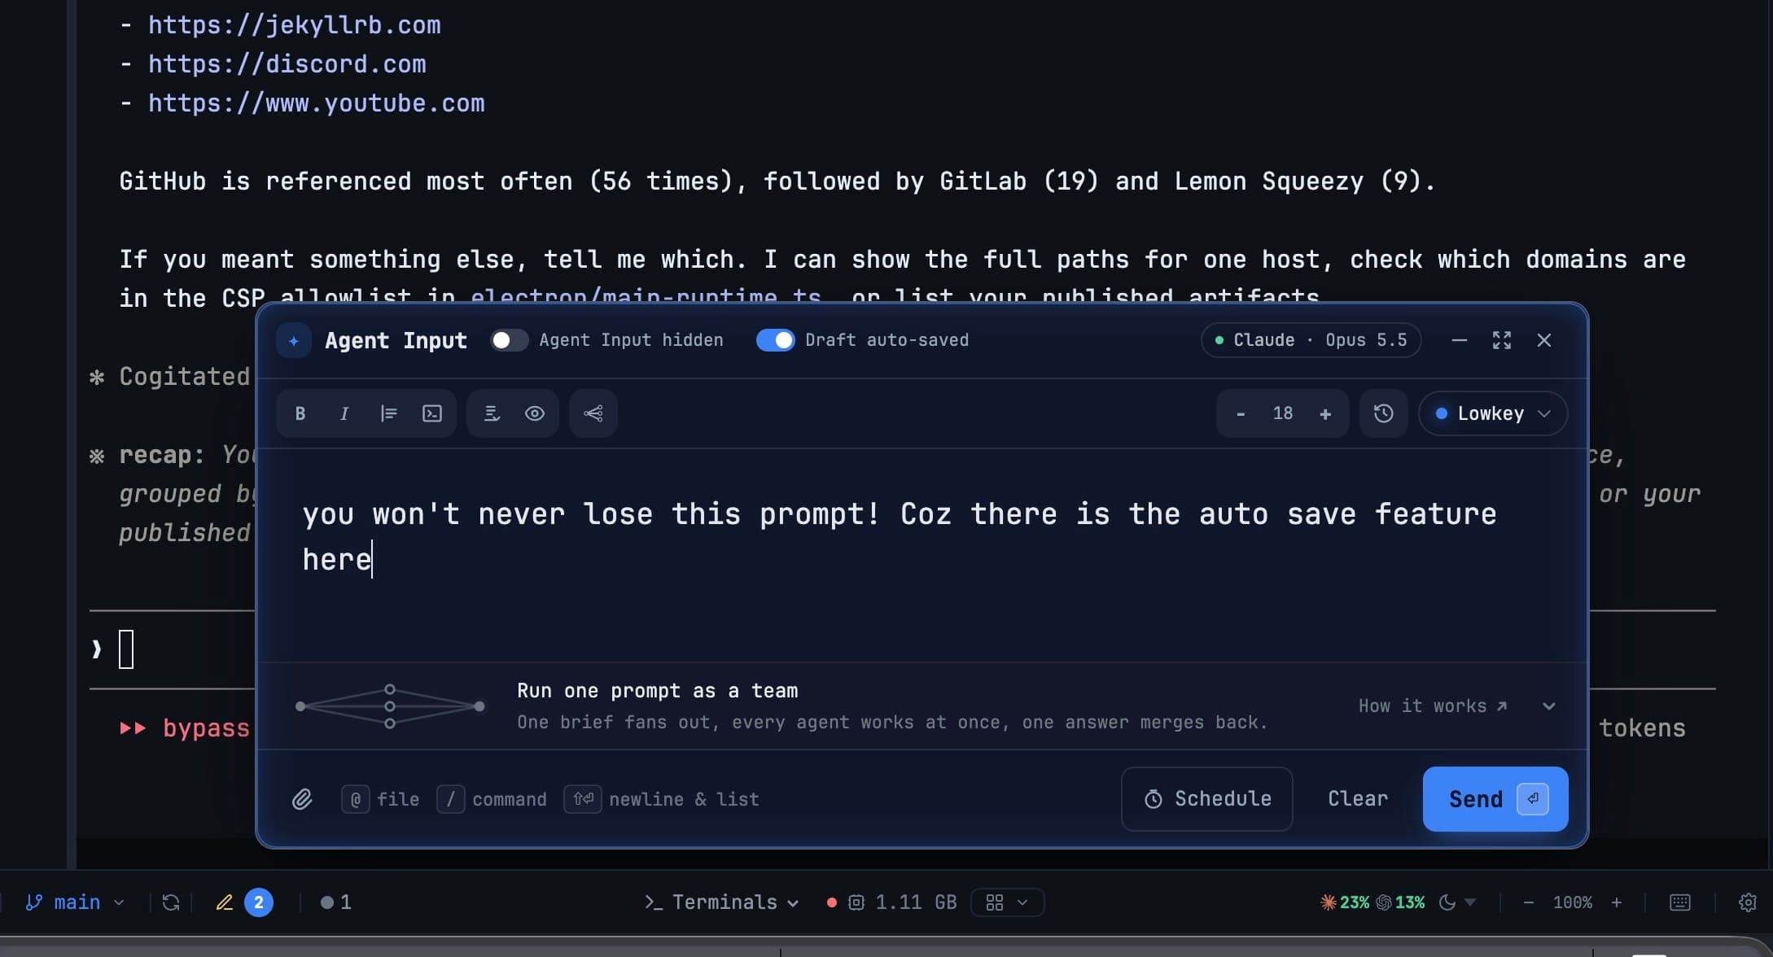Screen dimensions: 1773x957
Task: Click the fan-out team nodes icon in the toolbar
Action: click(x=593, y=413)
